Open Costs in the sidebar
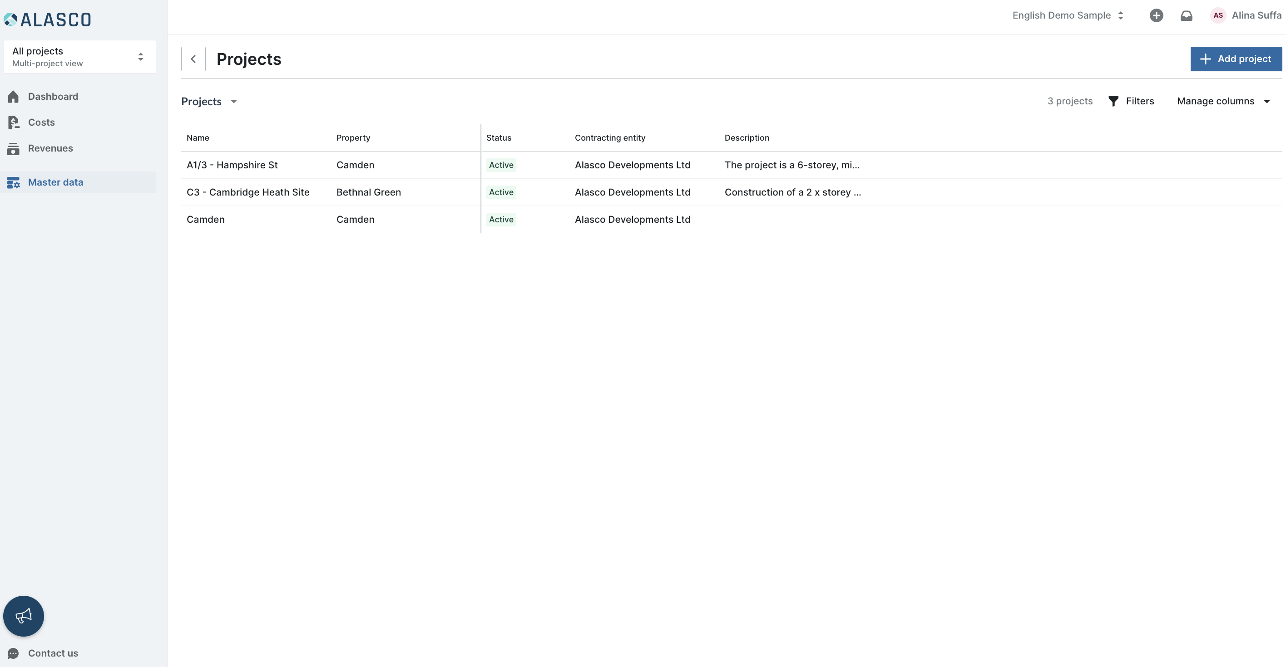Screen dimensions: 1286x667 pos(41,122)
